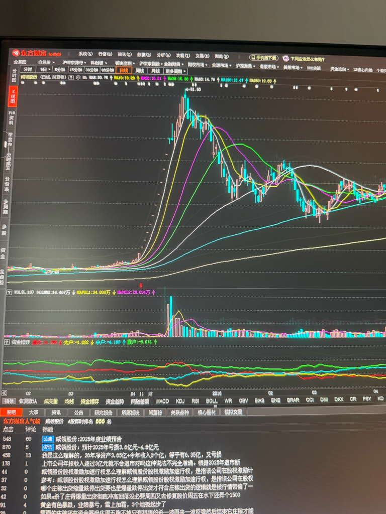Click the 51.60 peak price marker
Screen dimensions: 386x514
pos(194,89)
